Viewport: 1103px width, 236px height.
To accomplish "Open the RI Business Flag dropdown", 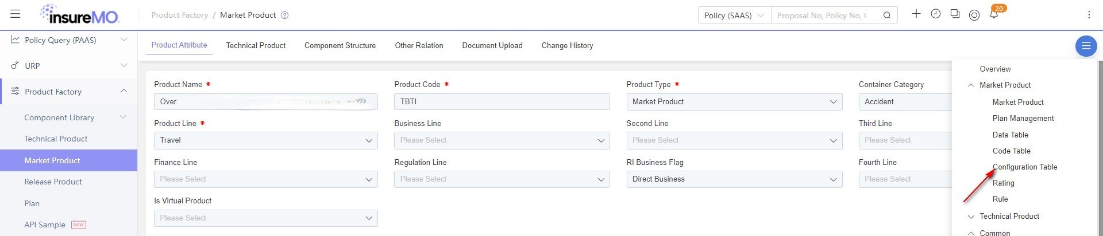I will 734,179.
